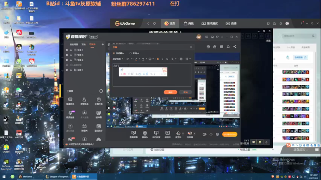Click the gray cancel button in dialog
This screenshot has width=321, height=180.
pyautogui.click(x=185, y=92)
